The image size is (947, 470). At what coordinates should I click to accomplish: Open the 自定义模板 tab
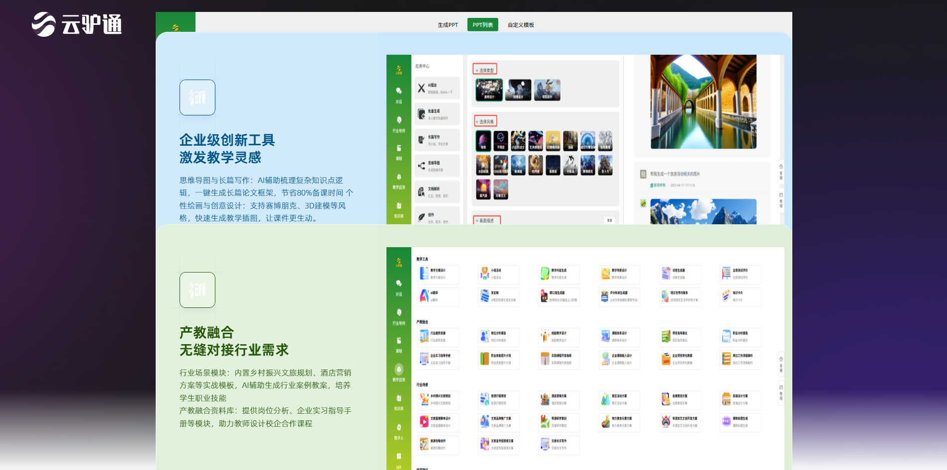520,24
